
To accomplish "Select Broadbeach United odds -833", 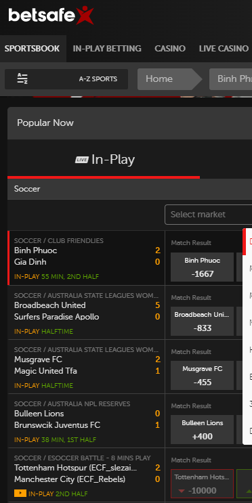I will pos(203,322).
